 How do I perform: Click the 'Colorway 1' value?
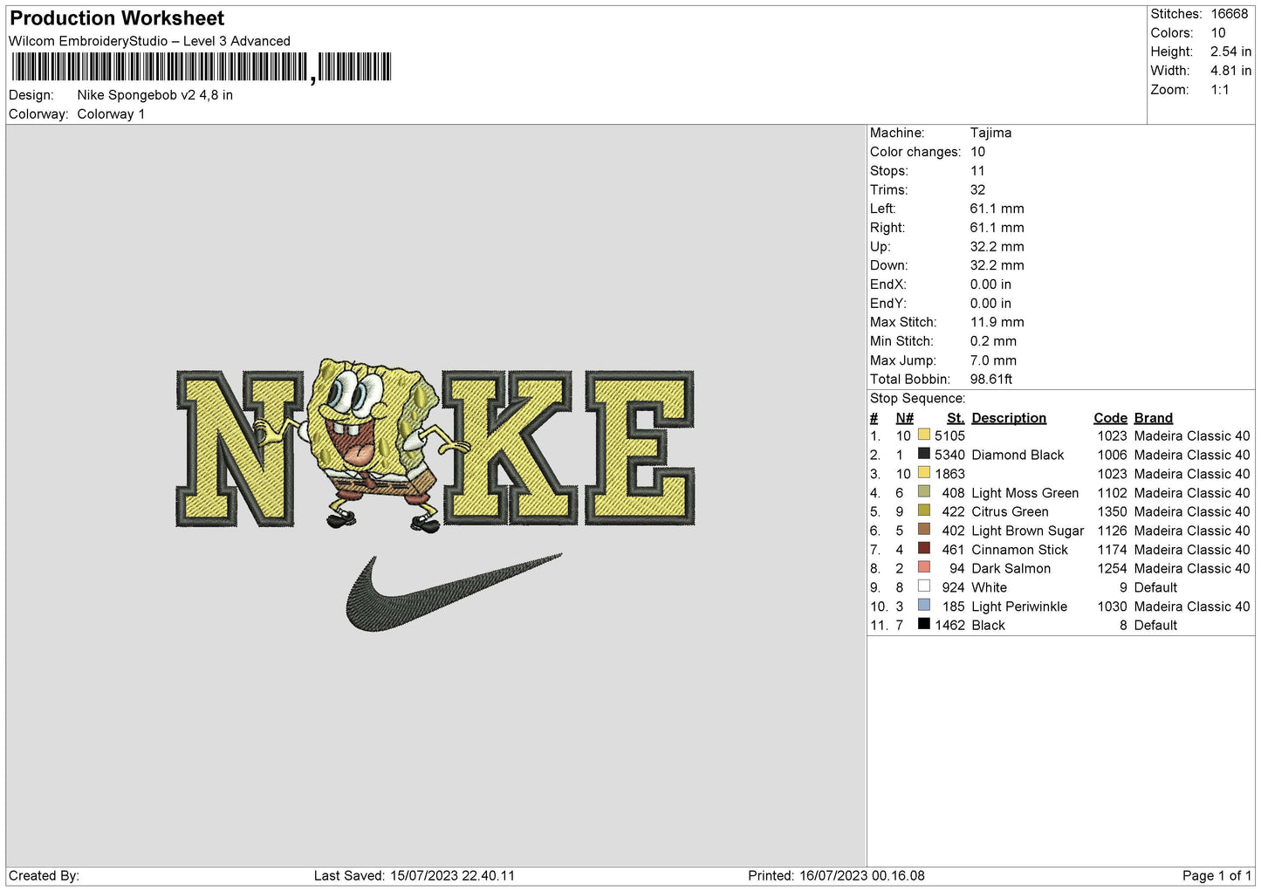click(111, 114)
